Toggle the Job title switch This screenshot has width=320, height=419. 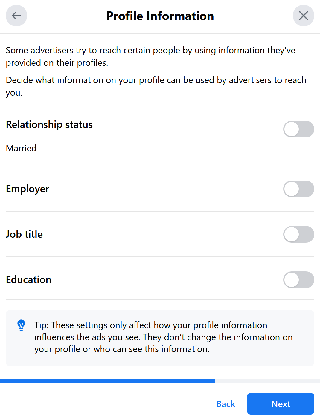pos(298,234)
